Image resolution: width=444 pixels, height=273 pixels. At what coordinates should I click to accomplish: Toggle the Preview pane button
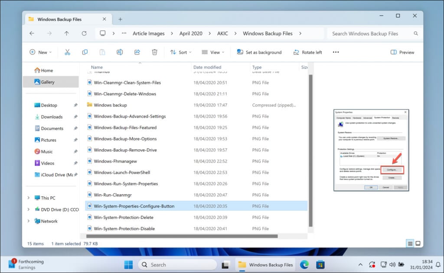pyautogui.click(x=402, y=52)
